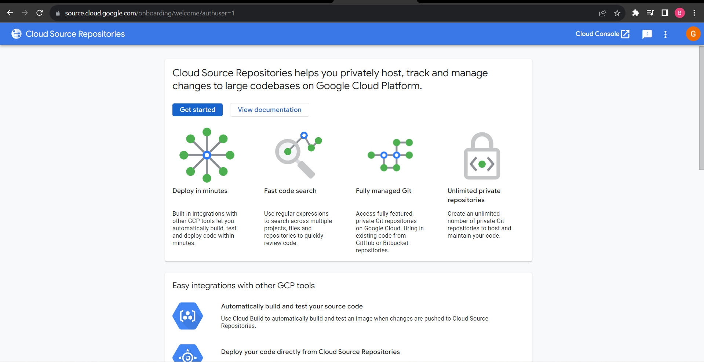704x362 pixels.
Task: Click the 'Access fully featured' description paragraph
Action: click(x=390, y=232)
